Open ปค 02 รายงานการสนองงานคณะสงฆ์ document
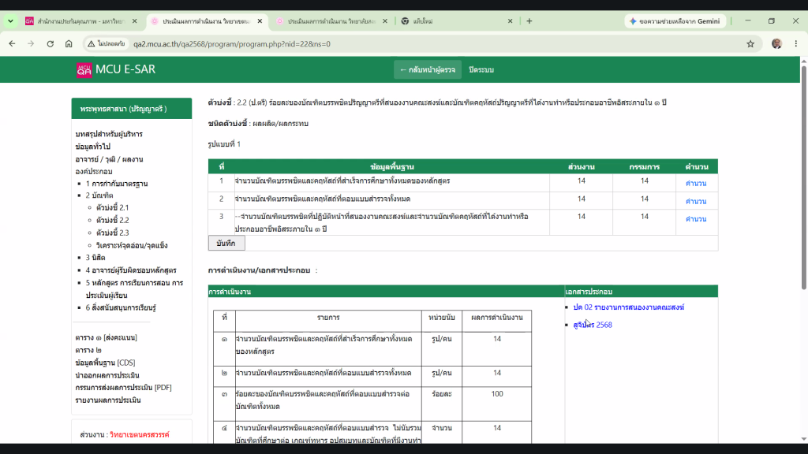The width and height of the screenshot is (808, 454). 629,307
